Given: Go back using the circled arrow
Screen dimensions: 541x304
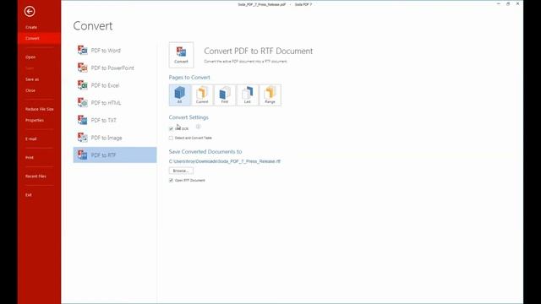Looking at the screenshot, I should click(x=30, y=11).
